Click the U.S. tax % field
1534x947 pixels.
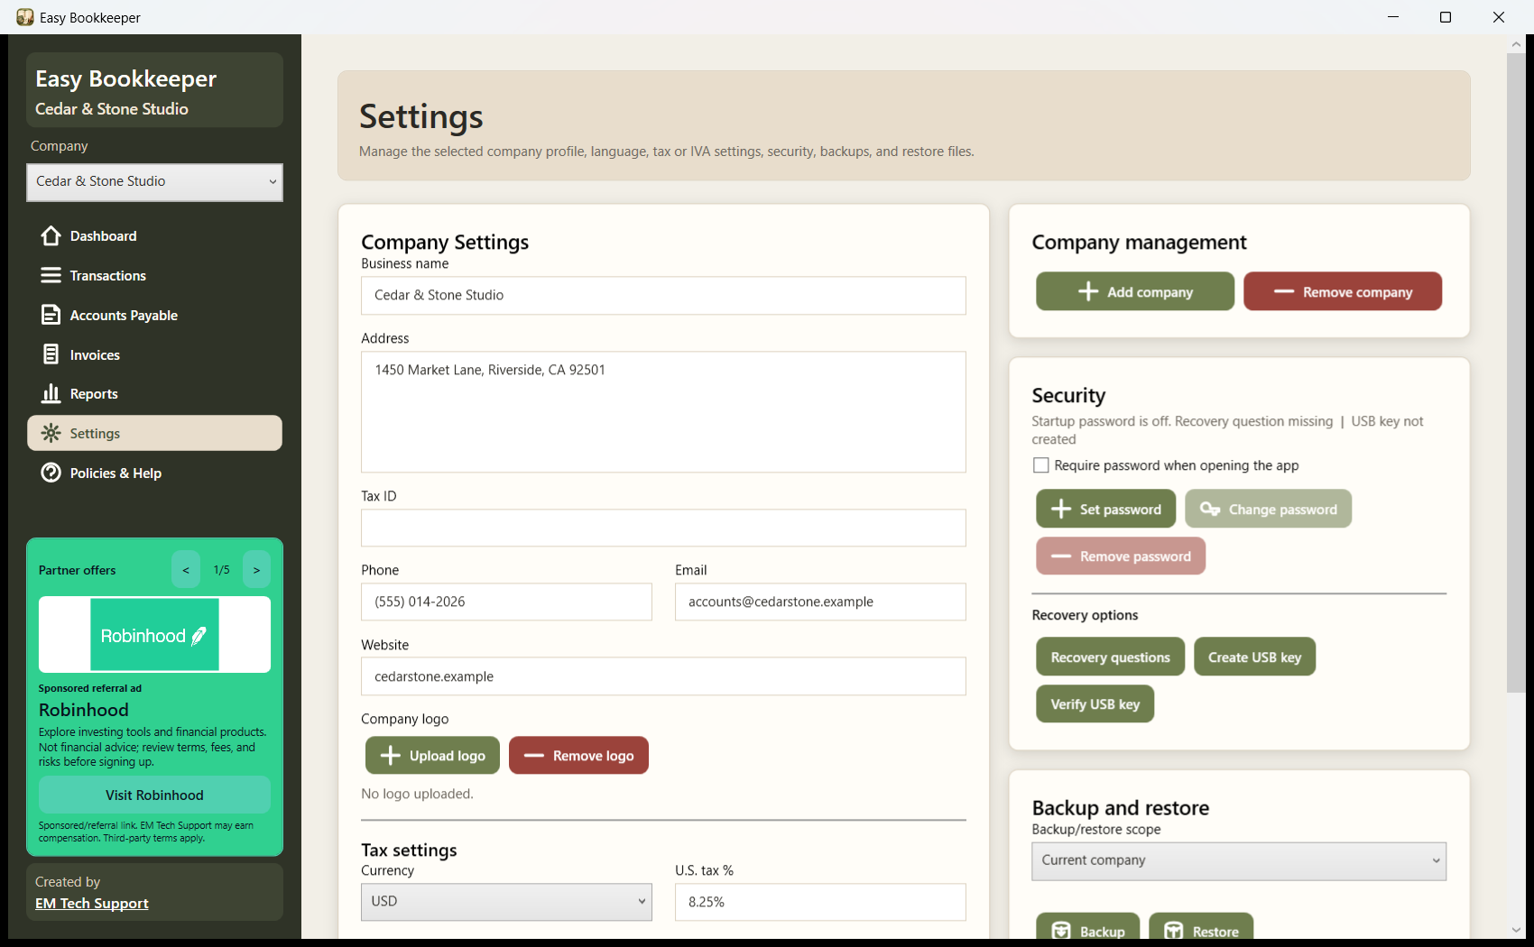[820, 902]
